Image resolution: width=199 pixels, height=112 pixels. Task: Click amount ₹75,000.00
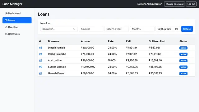(x=88, y=54)
